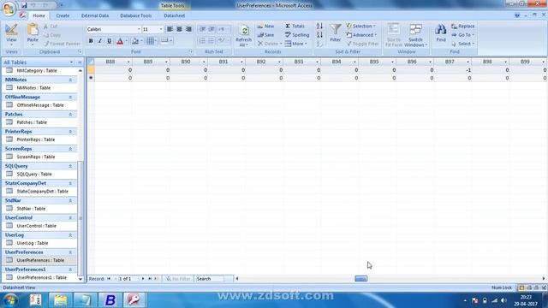Open the B97 column header dropdown
Image resolution: width=548 pixels, height=308 pixels.
(468, 62)
